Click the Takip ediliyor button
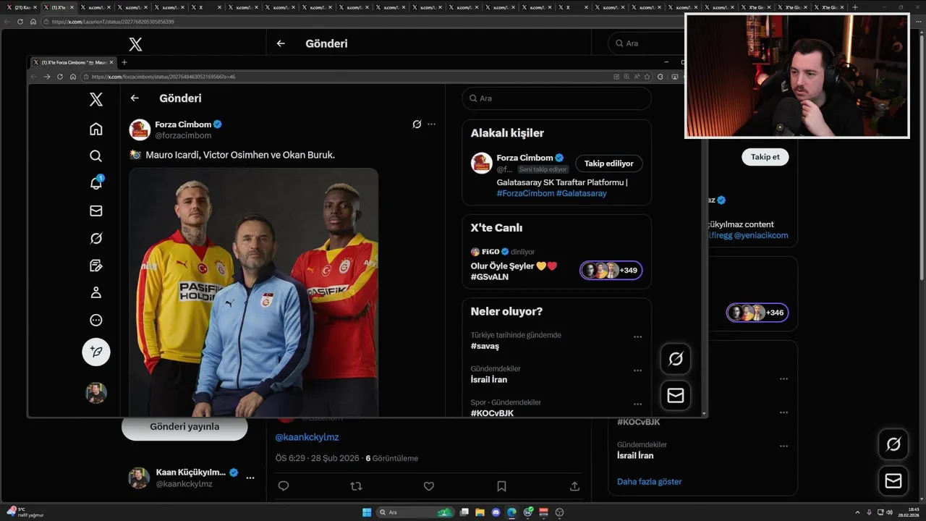The height and width of the screenshot is (521, 926). [x=609, y=164]
